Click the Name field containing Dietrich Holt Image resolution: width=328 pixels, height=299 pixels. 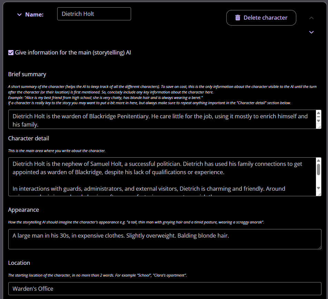(94, 14)
